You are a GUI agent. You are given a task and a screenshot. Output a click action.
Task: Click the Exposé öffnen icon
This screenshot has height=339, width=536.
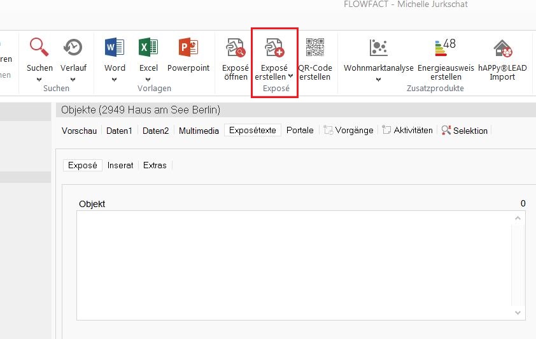coord(236,47)
